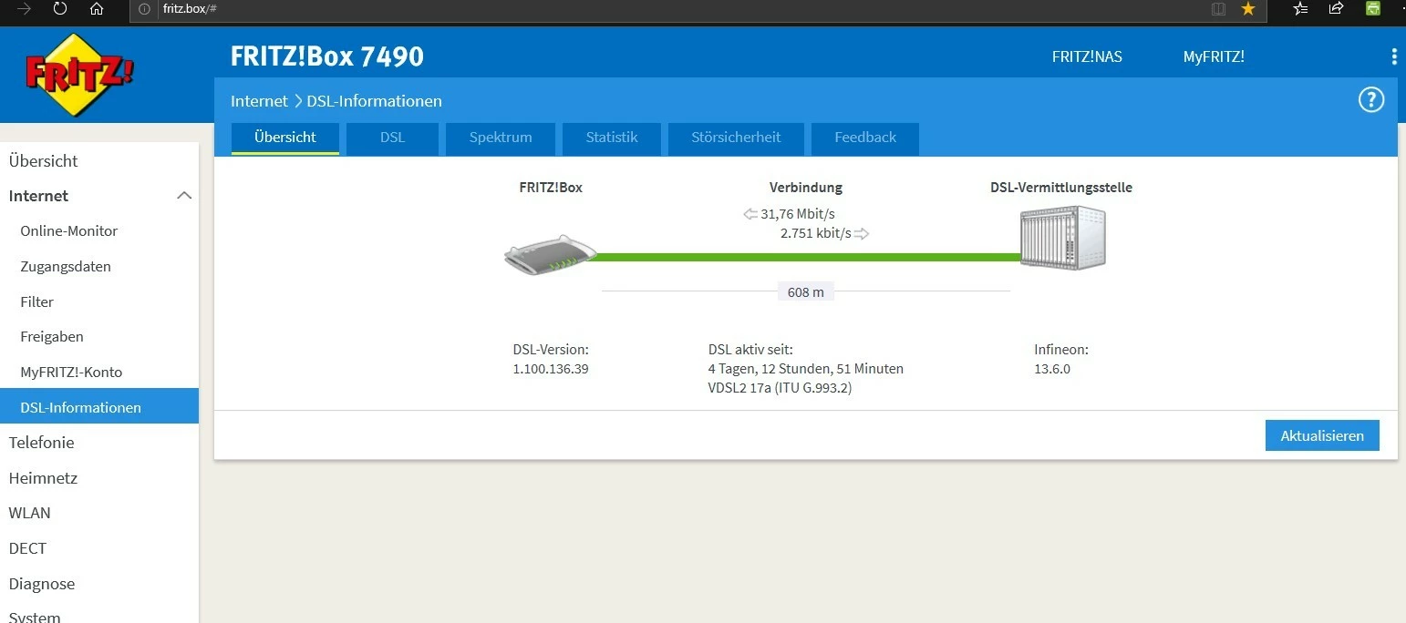The height and width of the screenshot is (623, 1406).
Task: Click the FRITZ! logo
Action: [79, 75]
